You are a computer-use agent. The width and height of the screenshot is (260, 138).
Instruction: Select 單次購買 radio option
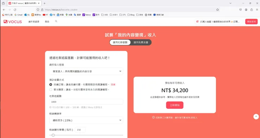point(51,90)
